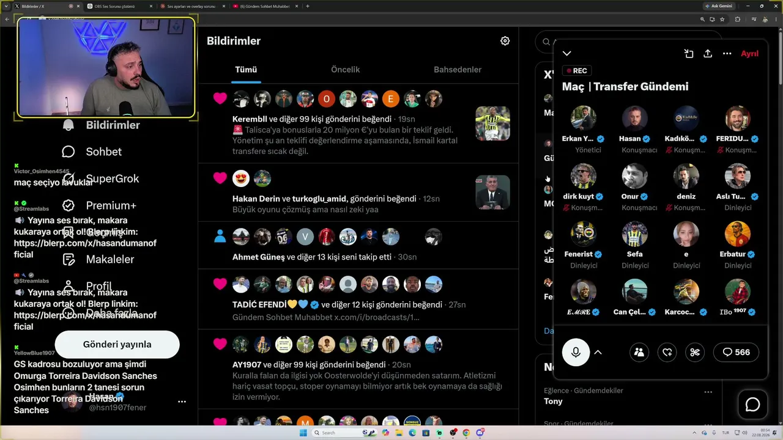This screenshot has width=783, height=440.
Task: Open Makaleler in the left sidebar
Action: (x=98, y=259)
